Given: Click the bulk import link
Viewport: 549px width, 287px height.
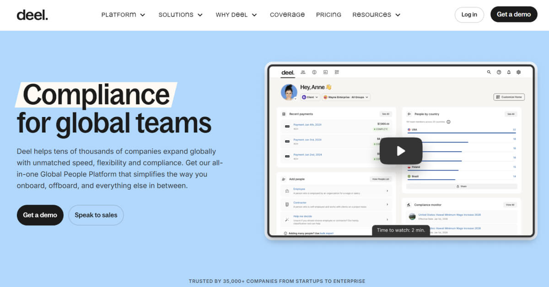Looking at the screenshot, I should [x=327, y=233].
